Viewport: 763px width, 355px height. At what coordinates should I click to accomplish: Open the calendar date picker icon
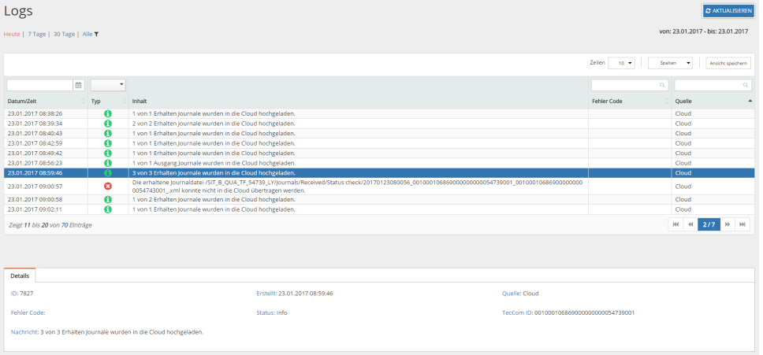click(x=78, y=85)
